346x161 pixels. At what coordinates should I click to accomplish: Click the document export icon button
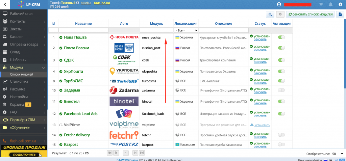[340, 14]
